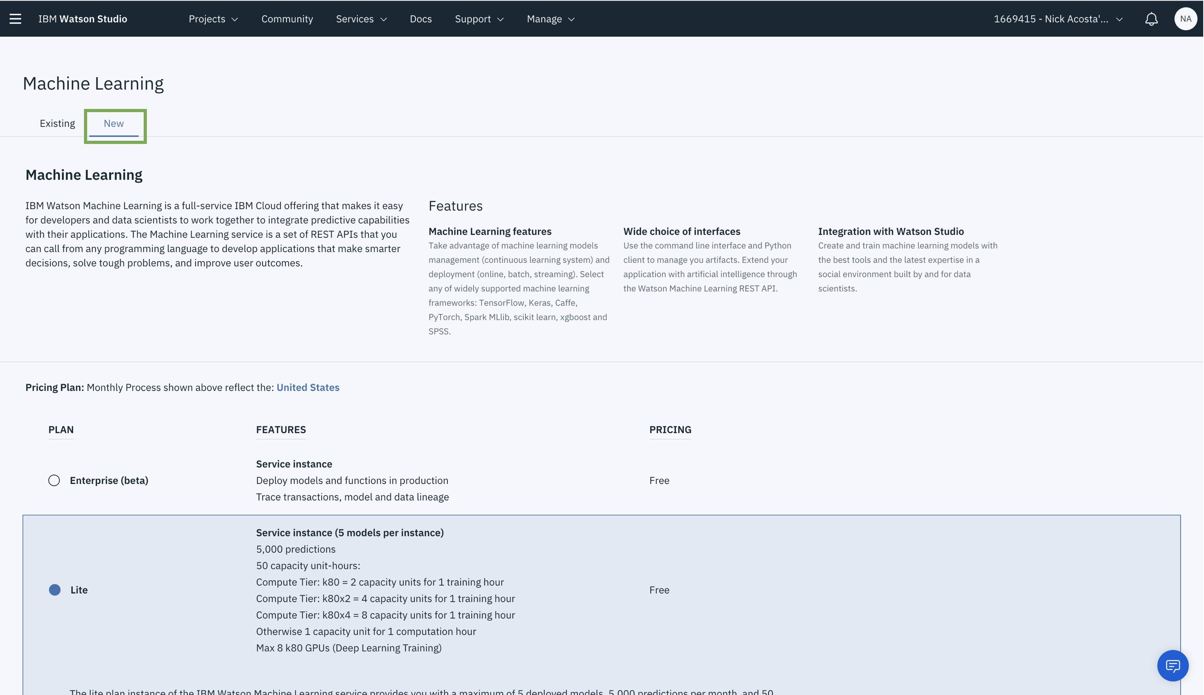Click the "Pricing Plan:" label

tap(55, 388)
